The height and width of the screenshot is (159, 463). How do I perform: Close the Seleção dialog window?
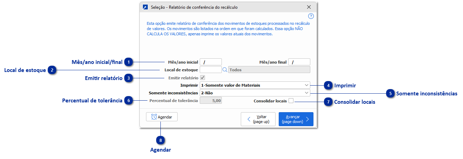click(309, 7)
